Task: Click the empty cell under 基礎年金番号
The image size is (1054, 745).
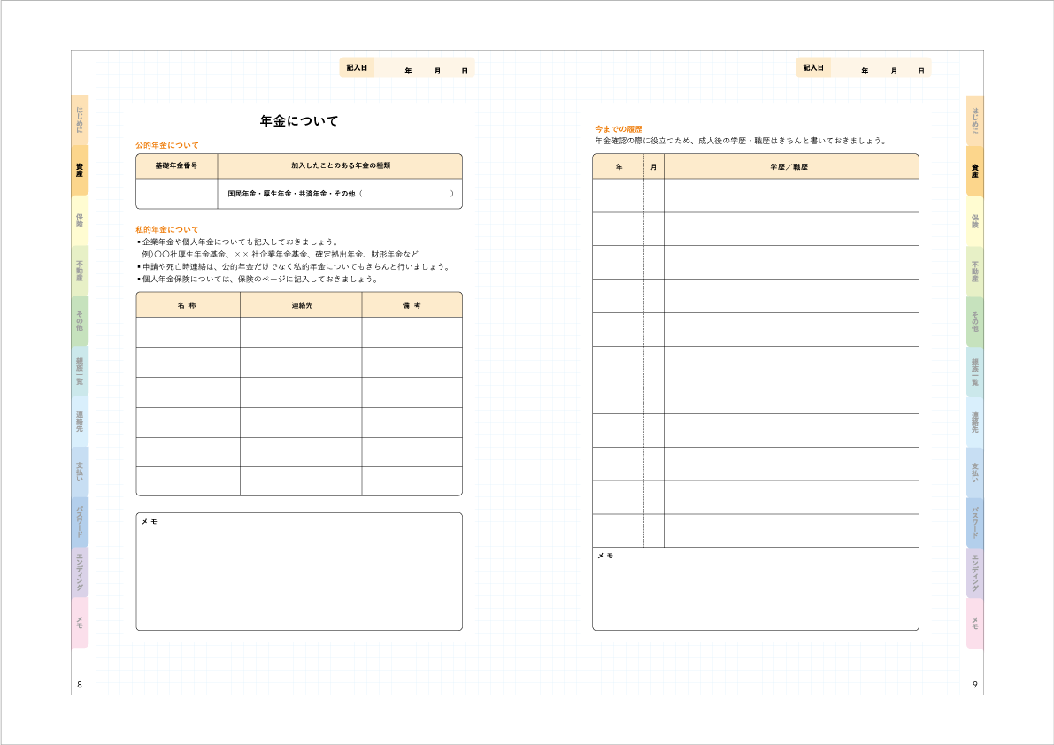Action: point(176,194)
